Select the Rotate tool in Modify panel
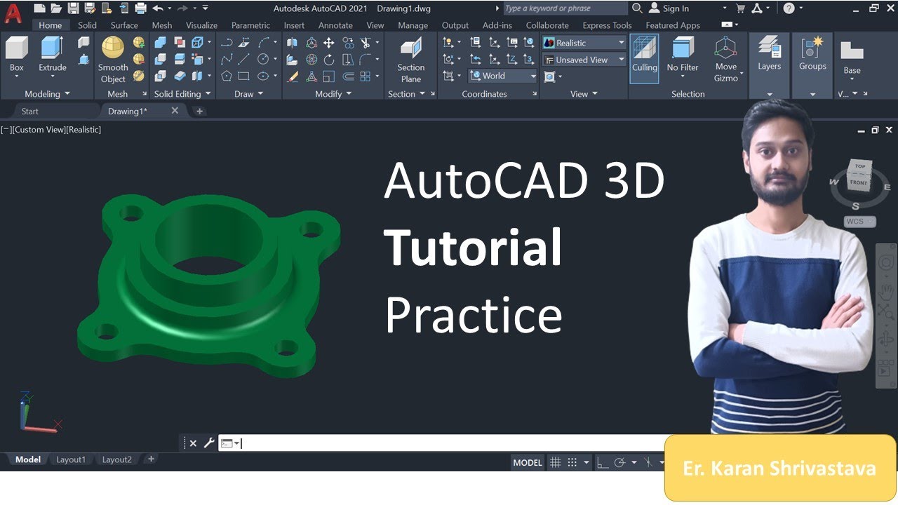Viewport: 898px width, 505px height. click(328, 60)
